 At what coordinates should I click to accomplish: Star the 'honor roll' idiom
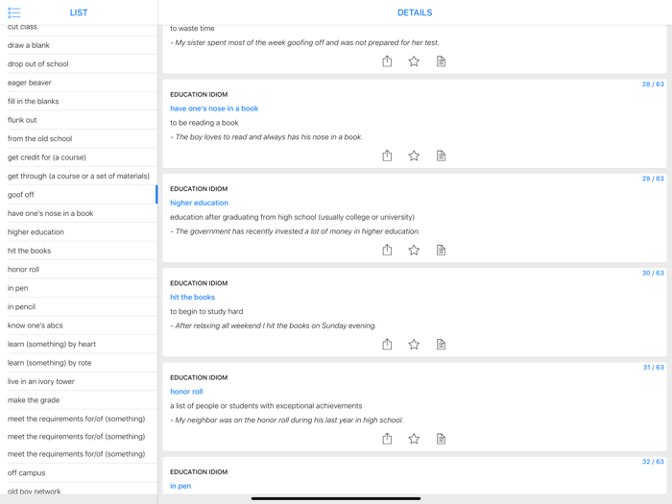tap(414, 439)
